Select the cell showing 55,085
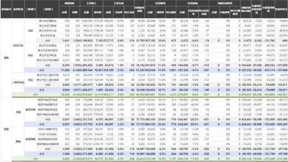Screen dimensions: 288x162 point(109,26)
